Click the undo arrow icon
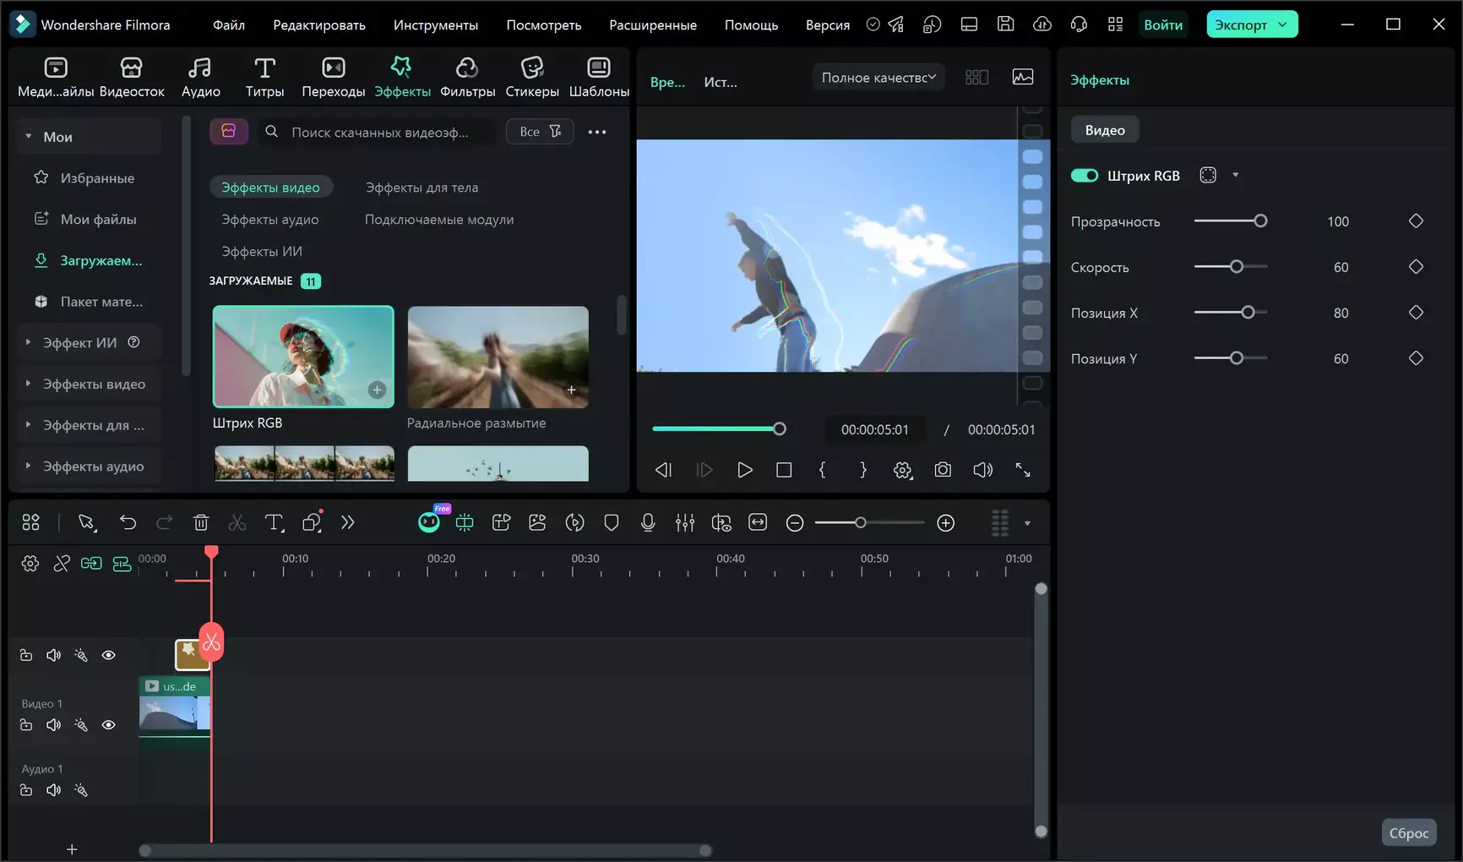Screen dimensions: 1463x862 [128, 523]
